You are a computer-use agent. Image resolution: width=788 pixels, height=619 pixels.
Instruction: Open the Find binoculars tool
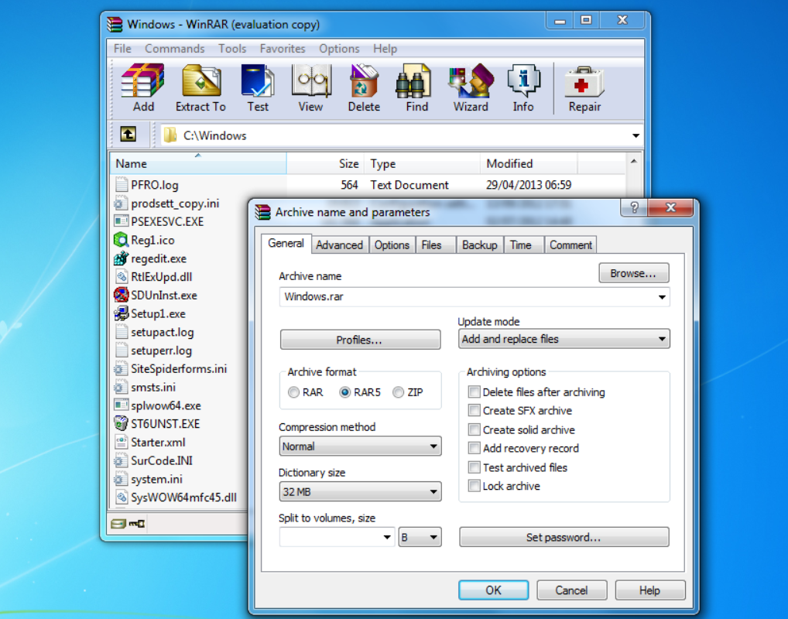point(413,81)
